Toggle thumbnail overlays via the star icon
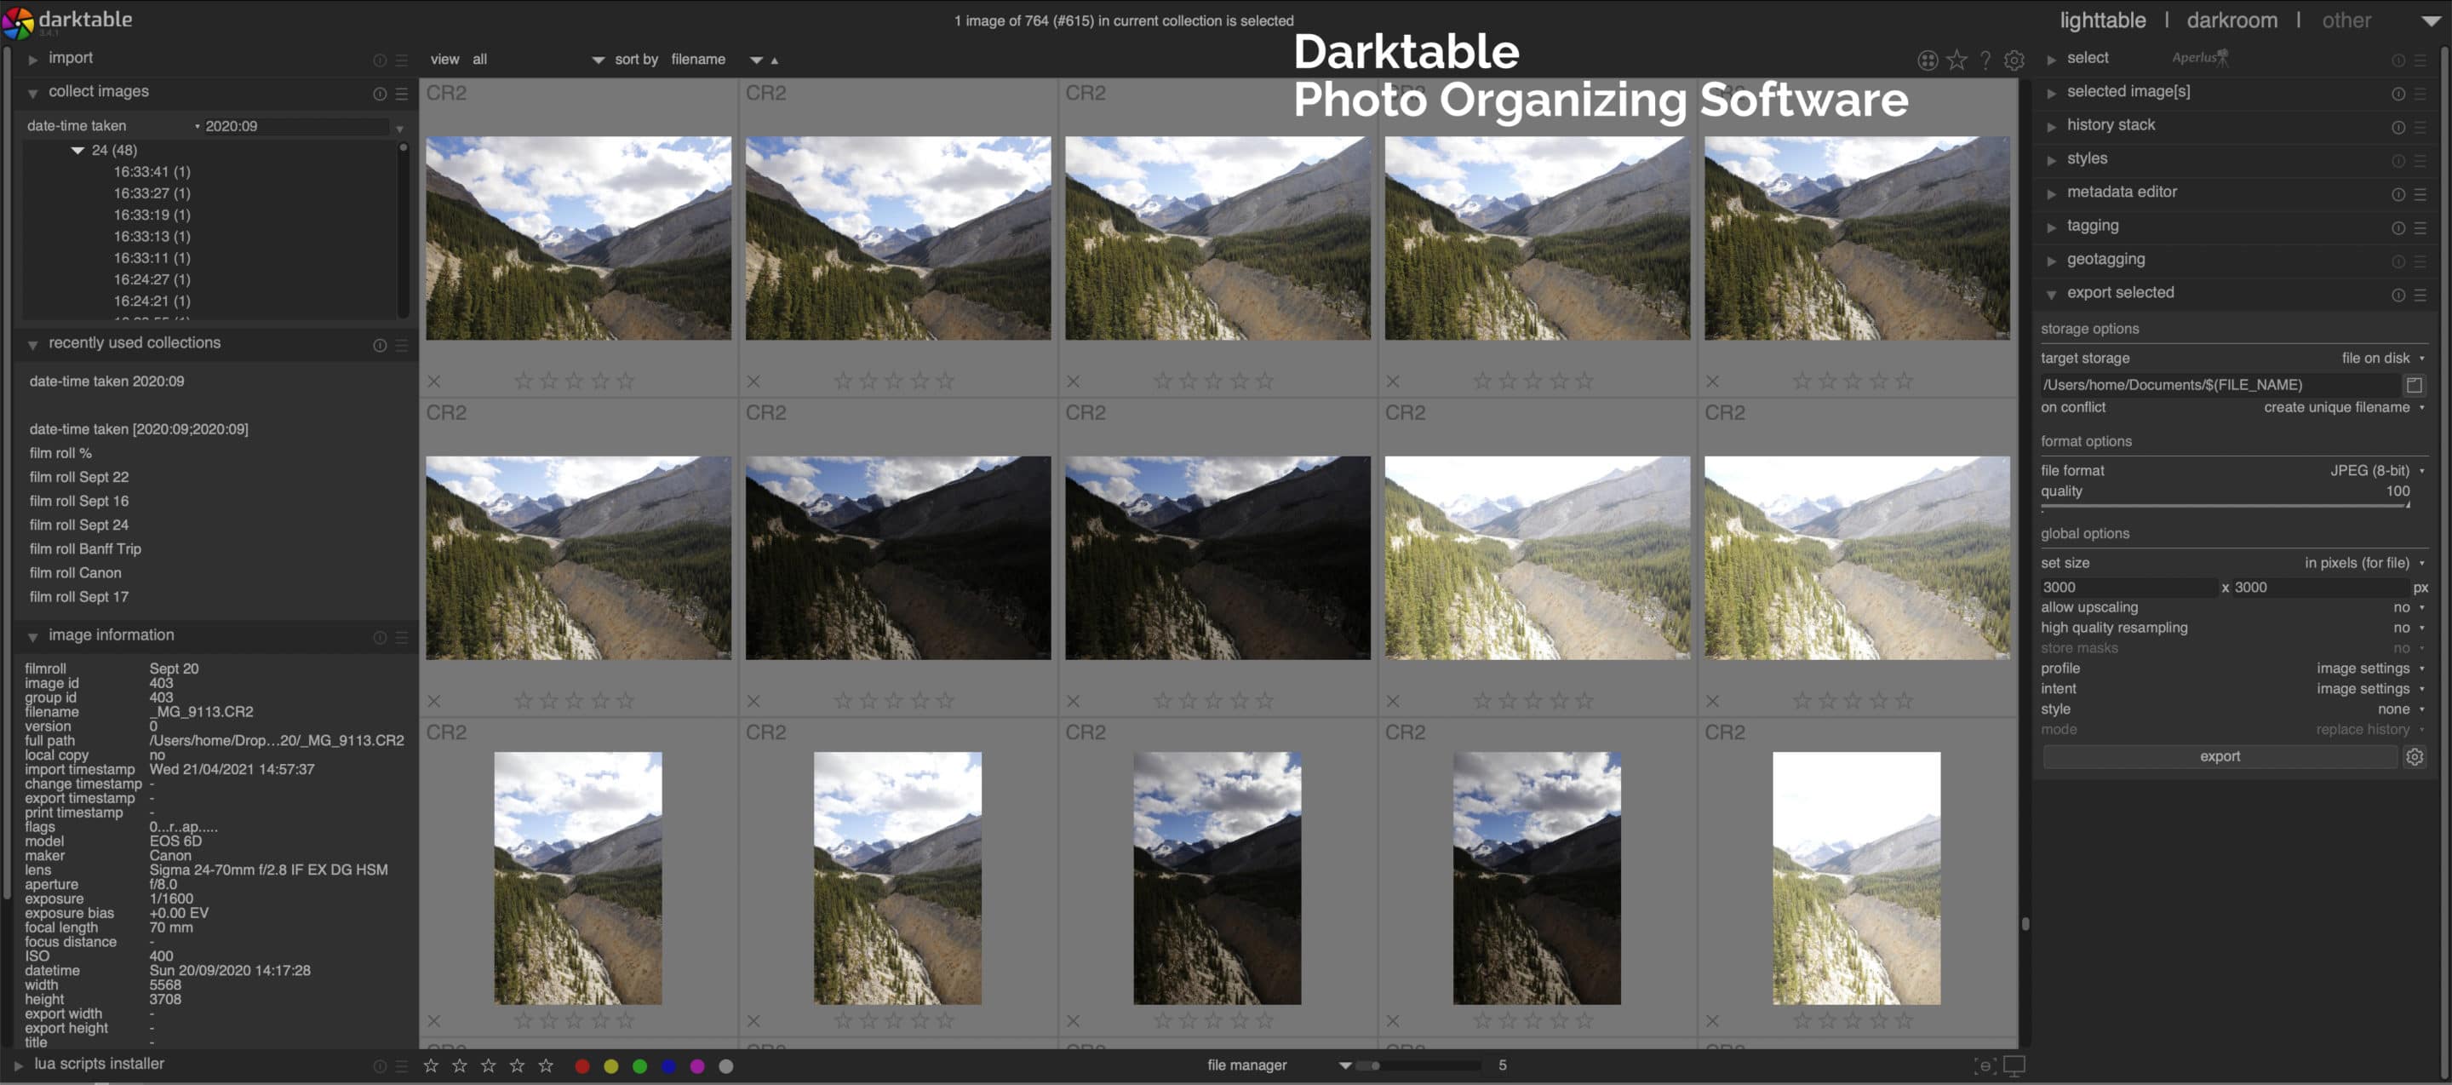This screenshot has width=2452, height=1085. pyautogui.click(x=1957, y=59)
